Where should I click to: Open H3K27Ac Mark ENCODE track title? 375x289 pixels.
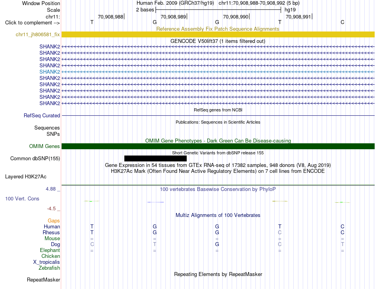coord(218,171)
